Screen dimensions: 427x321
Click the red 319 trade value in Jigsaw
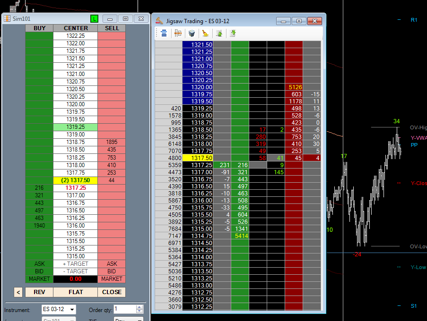[258, 144]
